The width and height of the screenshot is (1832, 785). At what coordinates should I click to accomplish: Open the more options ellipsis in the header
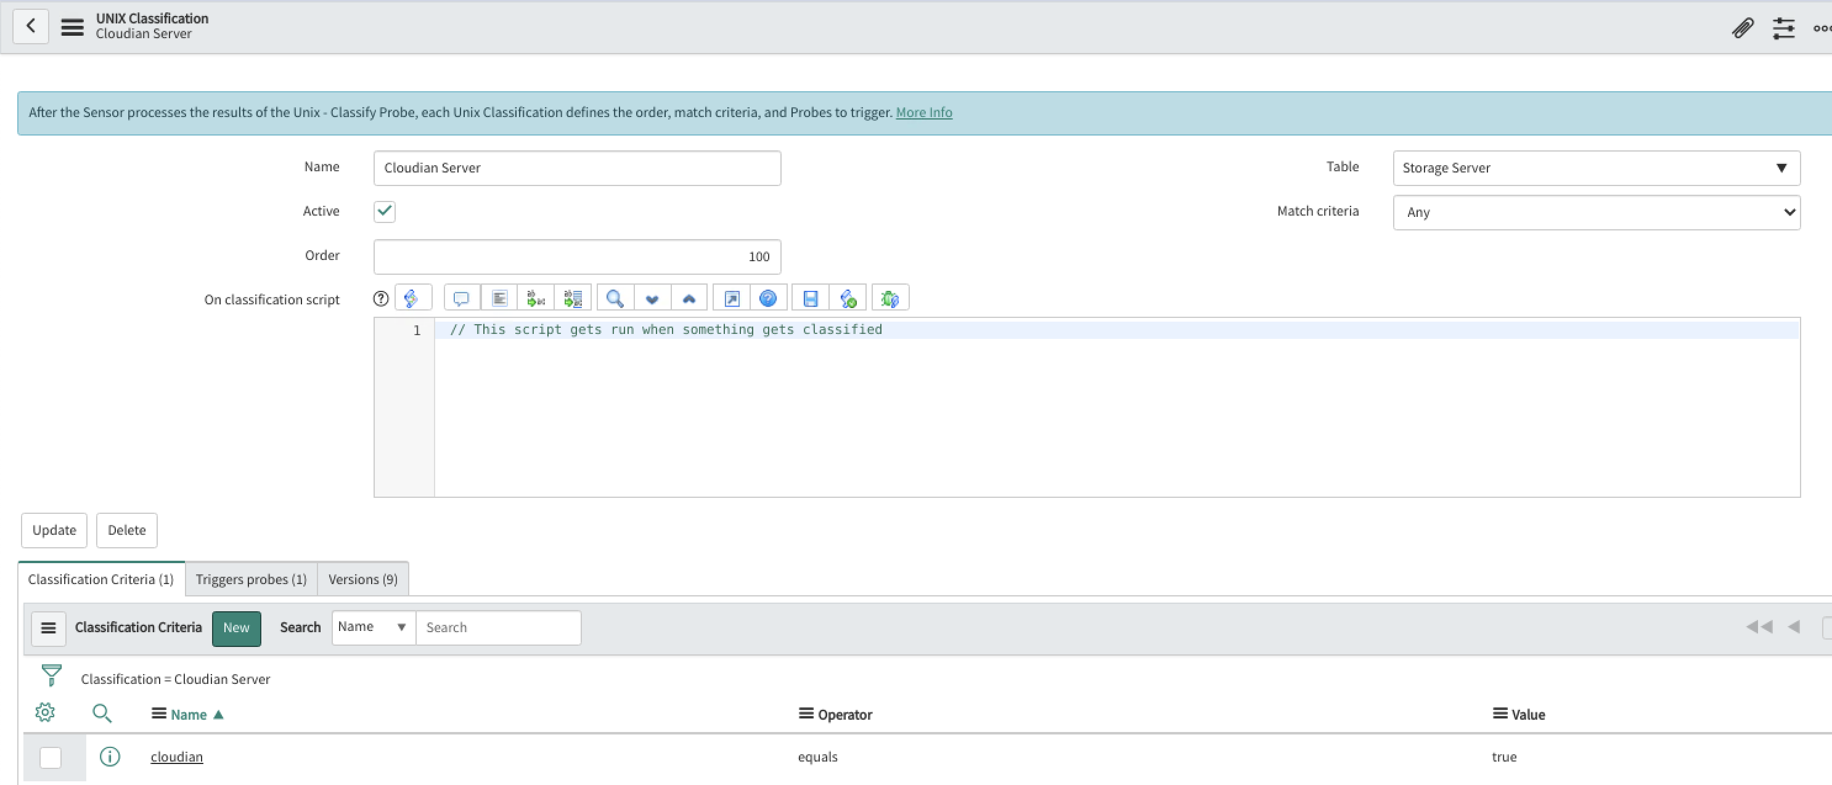tap(1822, 28)
